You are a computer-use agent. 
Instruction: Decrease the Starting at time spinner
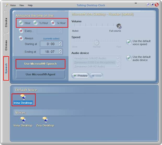tap(60, 45)
